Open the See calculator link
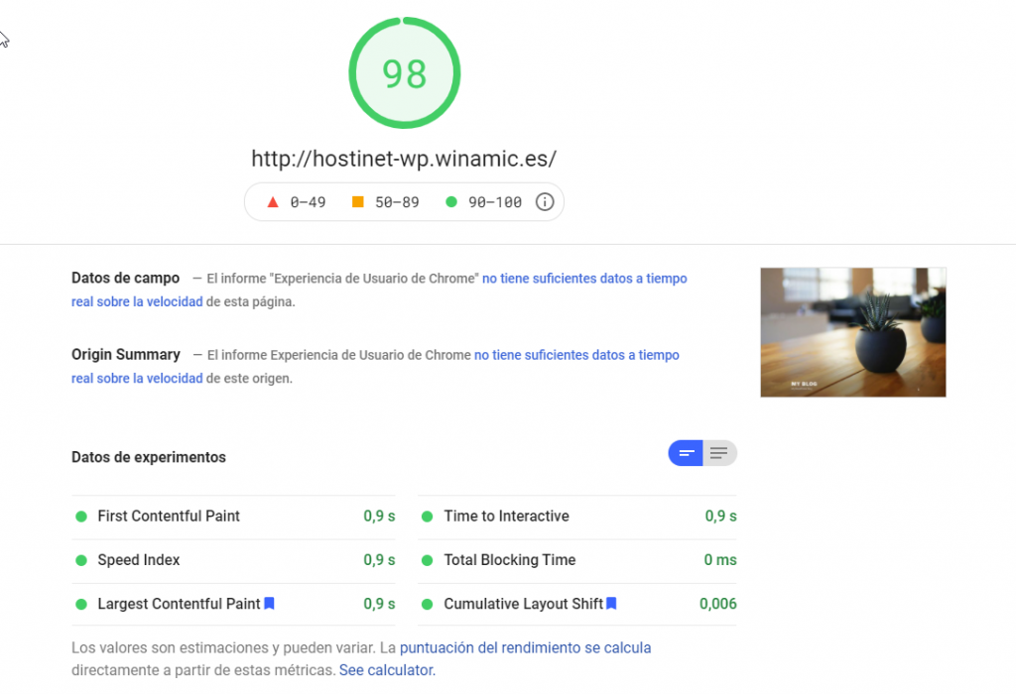Image resolution: width=1016 pixels, height=694 pixels. point(386,670)
